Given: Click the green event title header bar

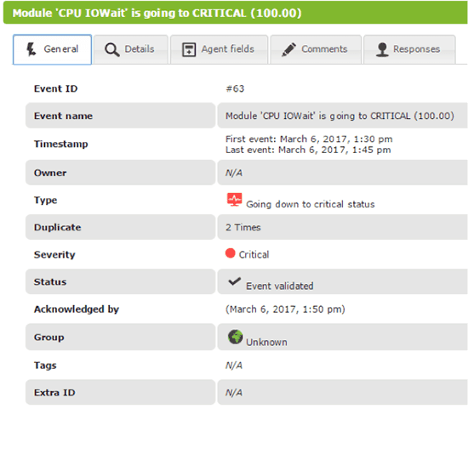Looking at the screenshot, I should pyautogui.click(x=235, y=13).
